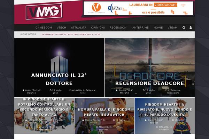Click the VMAG logo

pyautogui.click(x=44, y=11)
